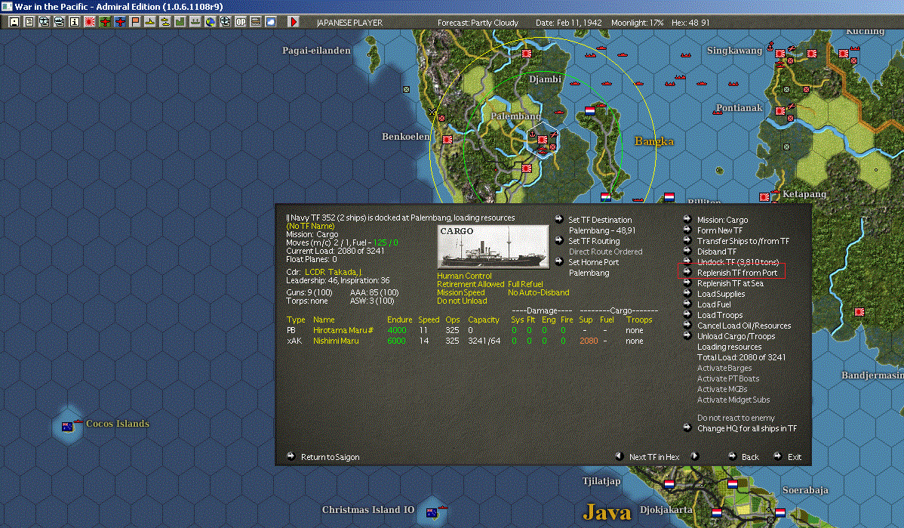This screenshot has height=528, width=904.
Task: Toggle Mission Speed setting
Action: [x=460, y=292]
